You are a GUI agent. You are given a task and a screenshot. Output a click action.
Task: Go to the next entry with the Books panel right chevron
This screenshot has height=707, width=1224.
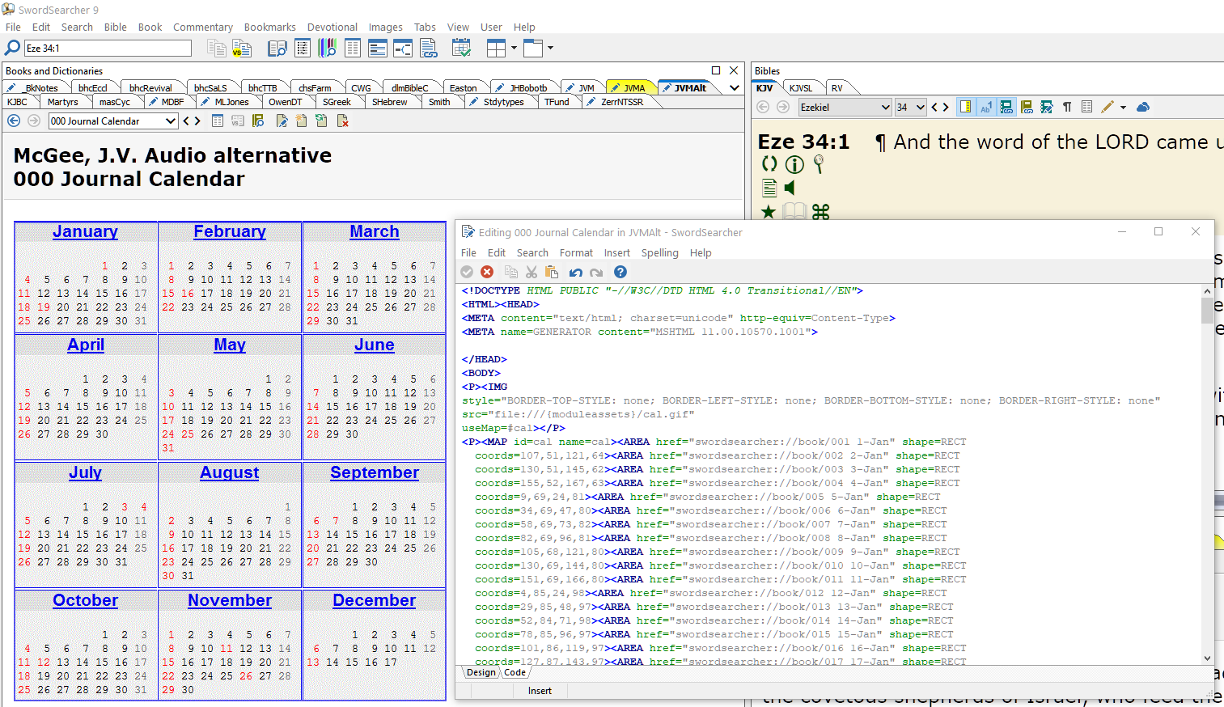click(197, 121)
